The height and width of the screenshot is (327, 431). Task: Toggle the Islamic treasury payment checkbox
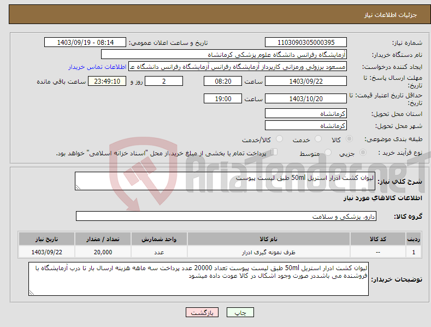pyautogui.click(x=274, y=151)
